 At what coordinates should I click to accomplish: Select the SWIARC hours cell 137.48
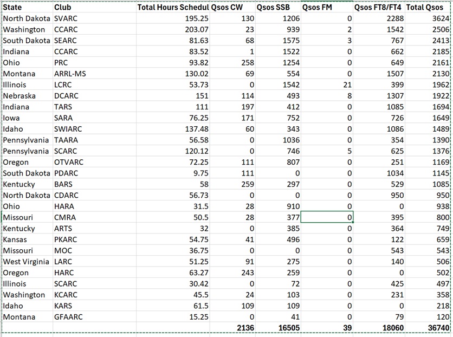[173, 129]
